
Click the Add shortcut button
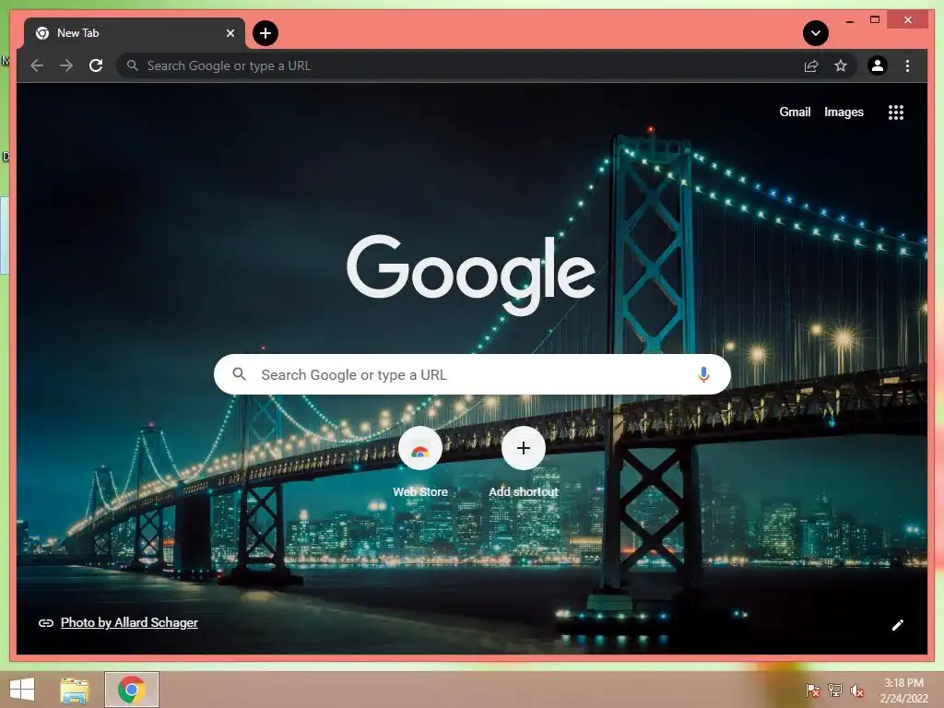524,463
